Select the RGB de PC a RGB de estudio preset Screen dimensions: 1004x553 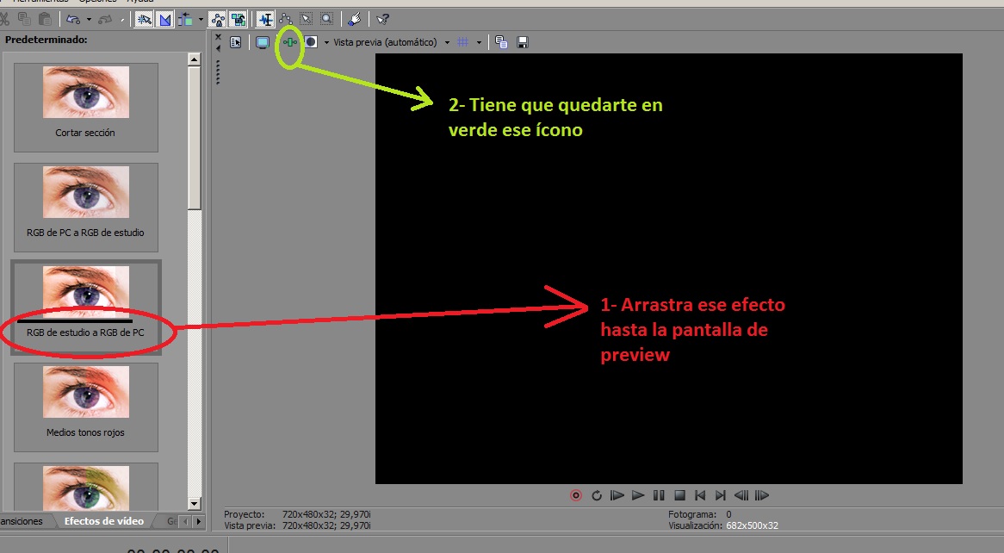tap(86, 208)
